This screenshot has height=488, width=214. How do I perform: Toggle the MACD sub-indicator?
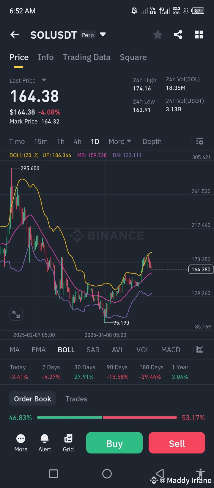[x=171, y=350]
